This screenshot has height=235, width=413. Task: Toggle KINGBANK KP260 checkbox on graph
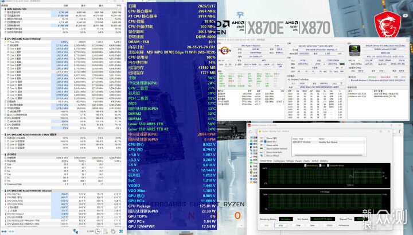(x=328, y=165)
